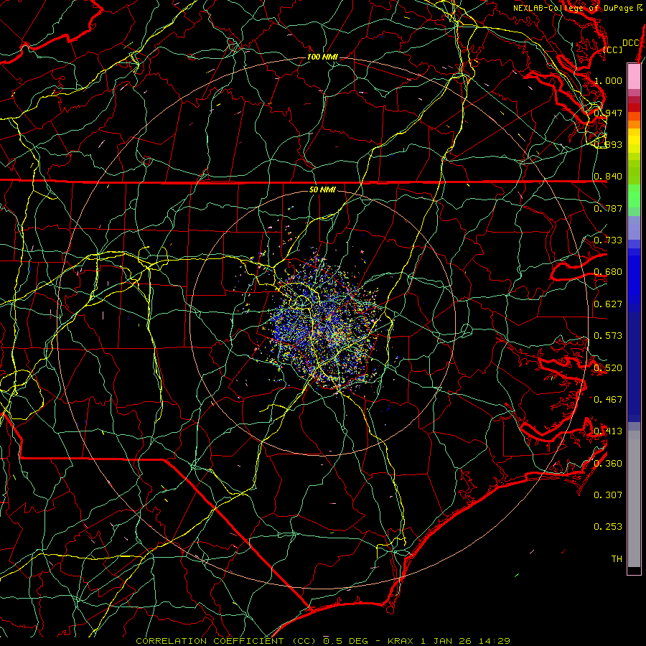Viewport: 646px width, 646px height.
Task: Click the 0.627 scale value
Action: coord(608,304)
